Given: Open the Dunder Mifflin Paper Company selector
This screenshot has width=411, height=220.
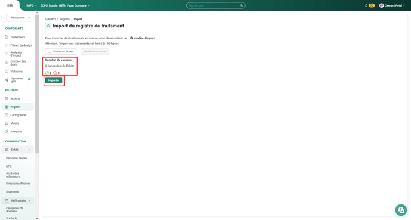Looking at the screenshot, I should (65, 5).
